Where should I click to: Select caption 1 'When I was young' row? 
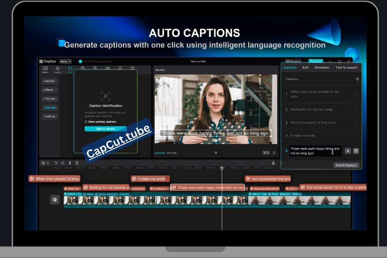321,94
